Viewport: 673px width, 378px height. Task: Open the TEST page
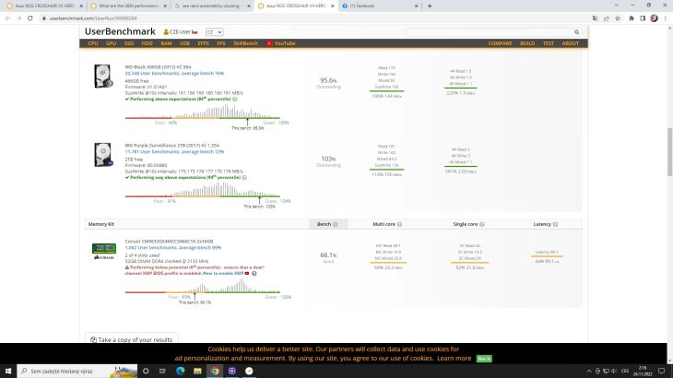point(549,43)
